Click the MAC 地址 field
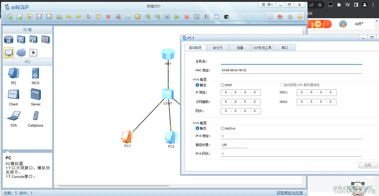The height and width of the screenshot is (196, 379). point(291,70)
